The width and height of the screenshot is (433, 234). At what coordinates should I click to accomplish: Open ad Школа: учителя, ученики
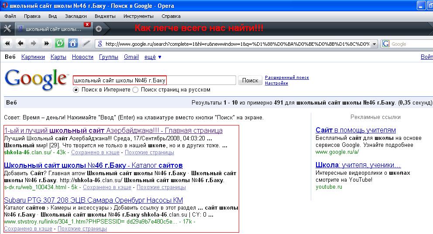[358, 165]
